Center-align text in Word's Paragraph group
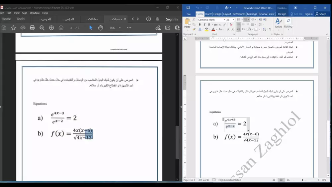Image resolution: width=332 pixels, height=187 pixels. 243,25
